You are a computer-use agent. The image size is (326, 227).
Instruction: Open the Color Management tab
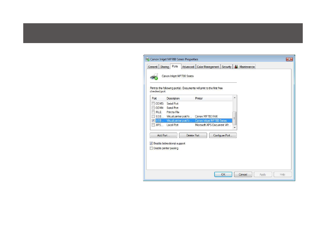[208, 67]
